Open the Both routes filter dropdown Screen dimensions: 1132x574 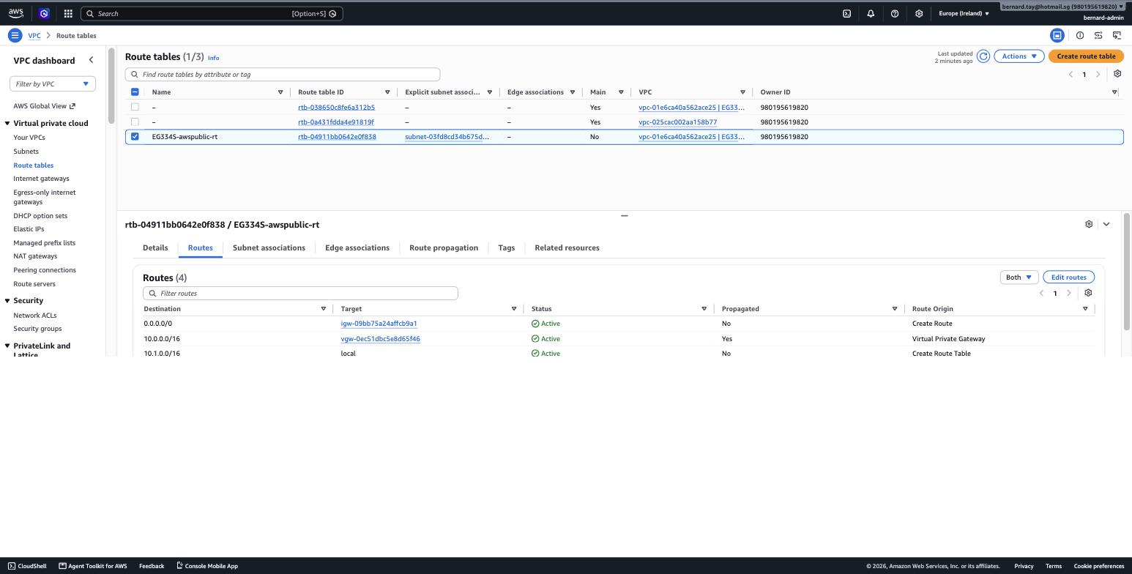[1019, 277]
